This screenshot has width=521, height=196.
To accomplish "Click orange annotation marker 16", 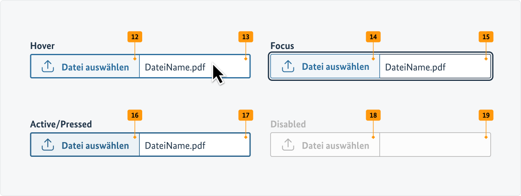I will click(135, 115).
